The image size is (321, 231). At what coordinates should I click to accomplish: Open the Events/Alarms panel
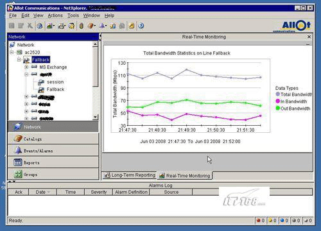coord(53,150)
